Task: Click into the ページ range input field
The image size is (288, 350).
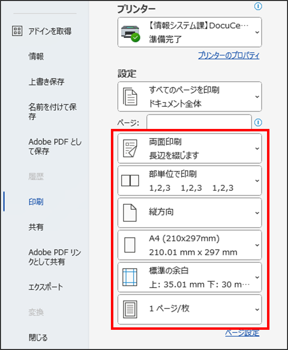Action: point(199,122)
